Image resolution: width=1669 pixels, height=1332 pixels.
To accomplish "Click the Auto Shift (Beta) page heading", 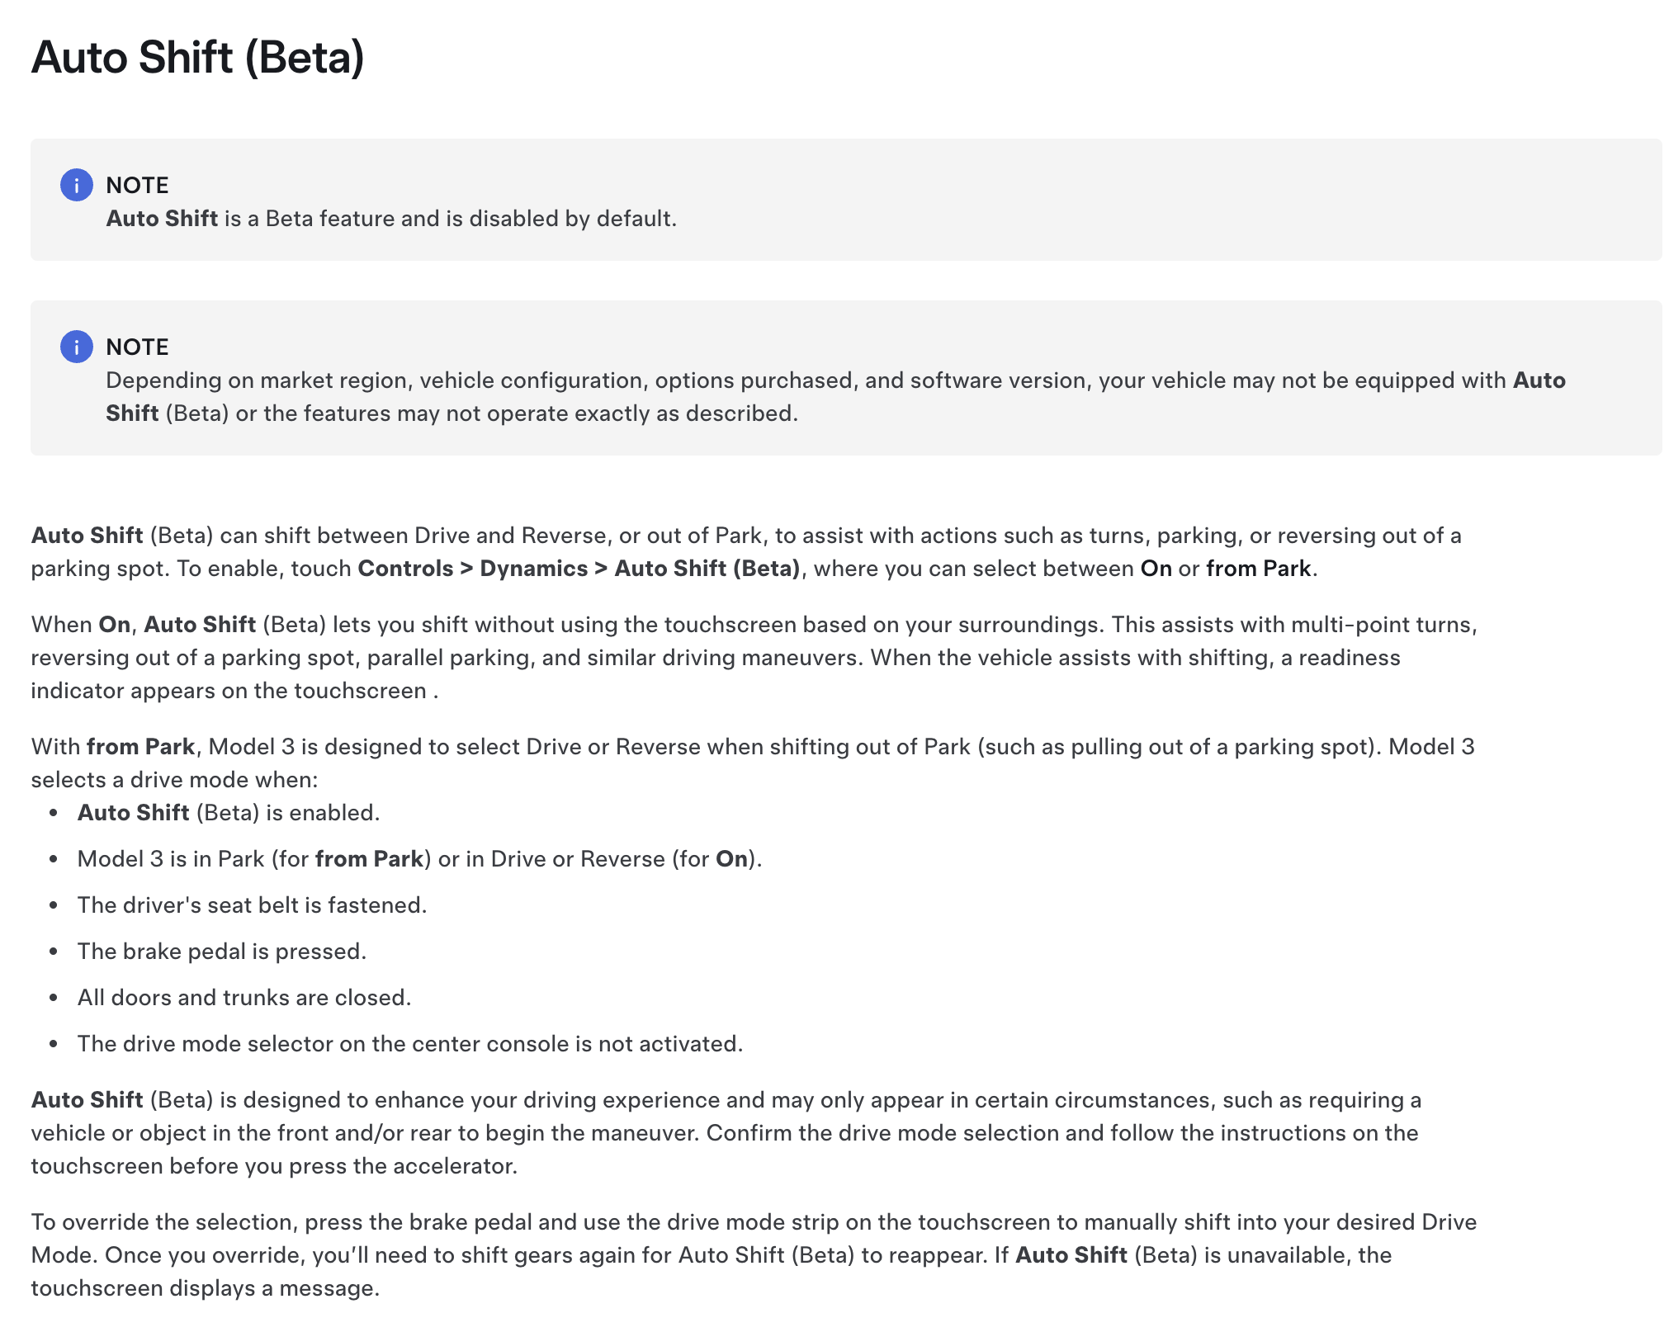I will point(198,58).
